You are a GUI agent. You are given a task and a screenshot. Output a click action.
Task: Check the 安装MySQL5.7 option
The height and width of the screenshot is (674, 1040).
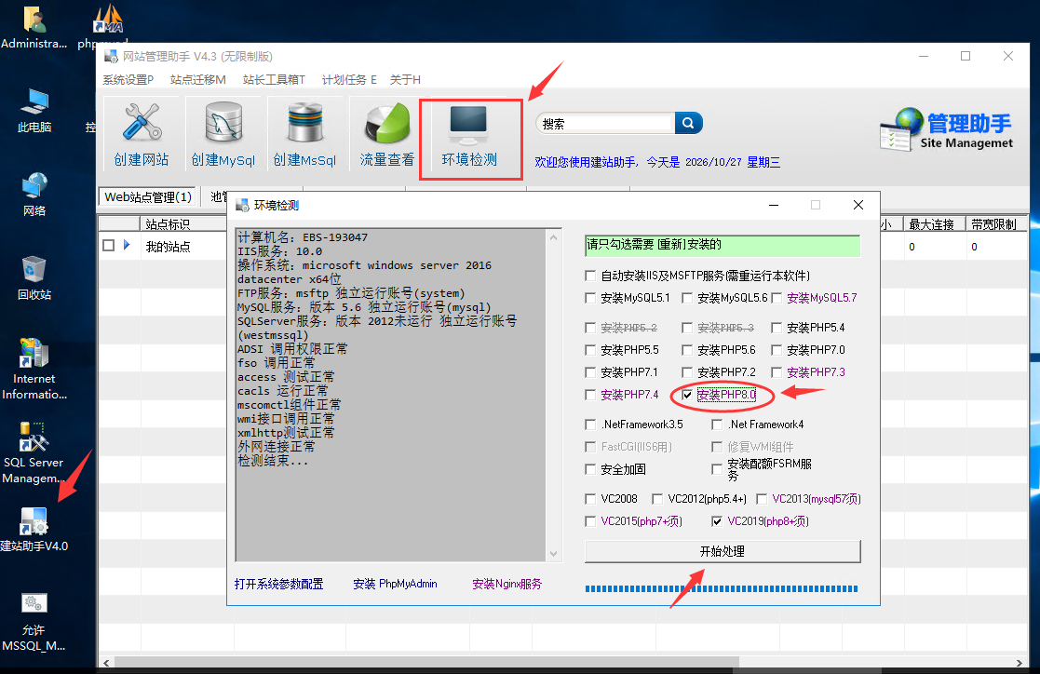[777, 298]
